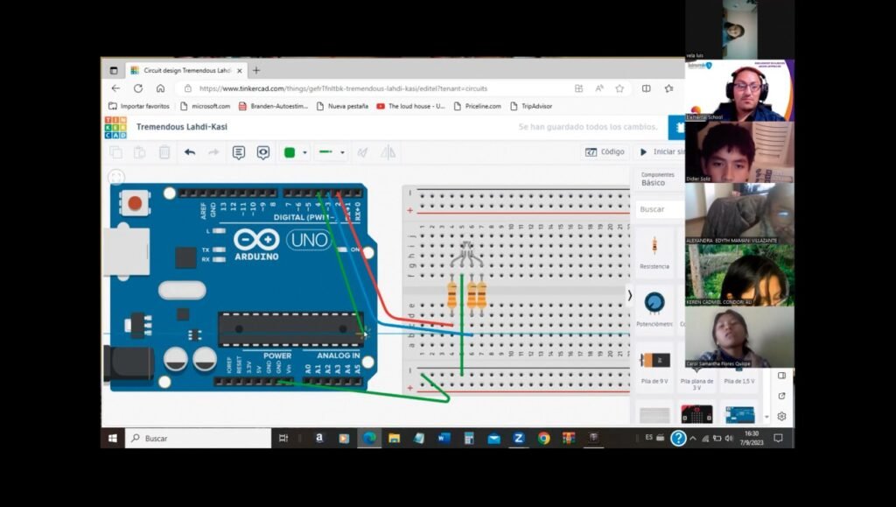Open Word from the taskbar

pos(444,439)
